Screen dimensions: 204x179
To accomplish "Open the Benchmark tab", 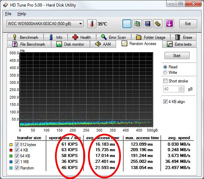I will [25, 37].
